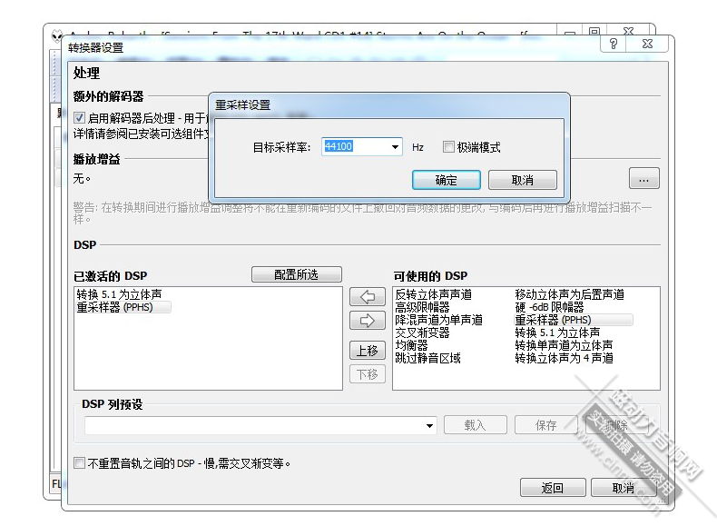
Task: Click the 44100 sample rate input field
Action: (x=354, y=147)
